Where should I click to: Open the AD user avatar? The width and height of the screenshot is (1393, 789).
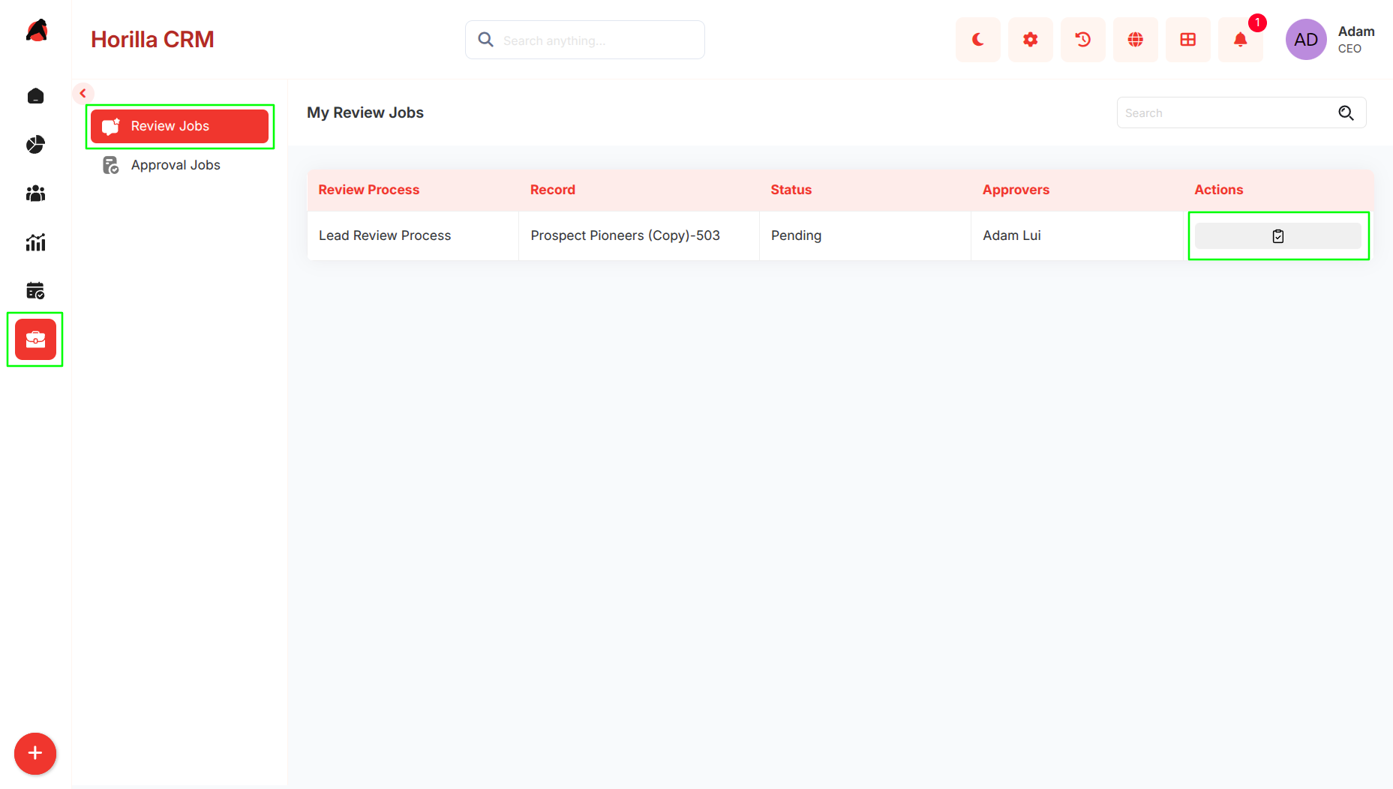coord(1305,40)
